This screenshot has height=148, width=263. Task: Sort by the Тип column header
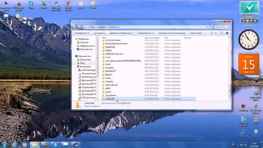[166, 38]
